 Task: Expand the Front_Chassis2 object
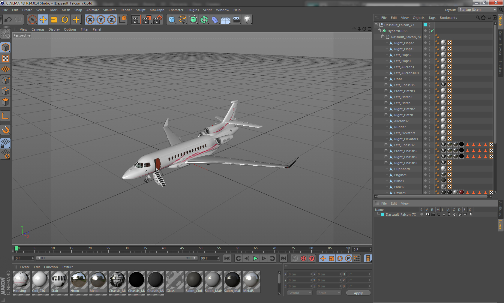click(x=386, y=151)
